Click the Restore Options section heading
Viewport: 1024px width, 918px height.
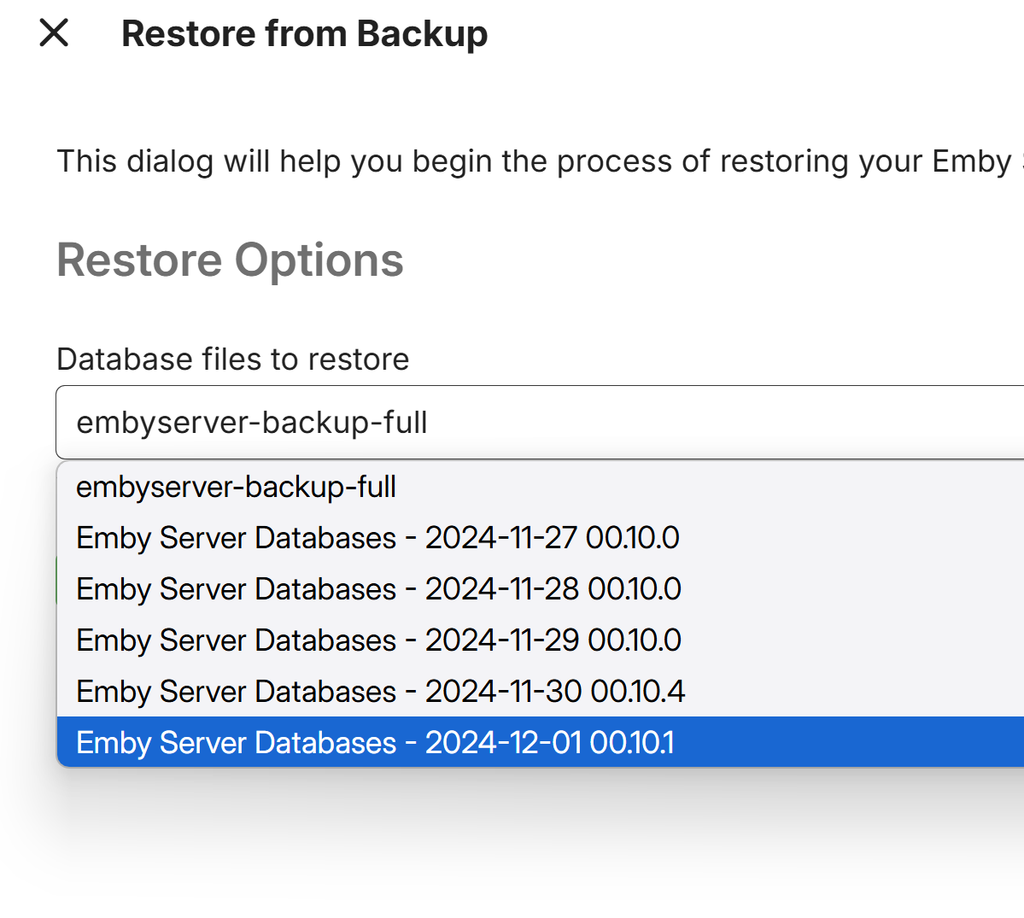230,260
